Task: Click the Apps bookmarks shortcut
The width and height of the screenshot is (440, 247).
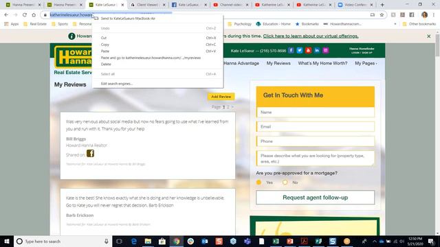Action: (x=12, y=24)
